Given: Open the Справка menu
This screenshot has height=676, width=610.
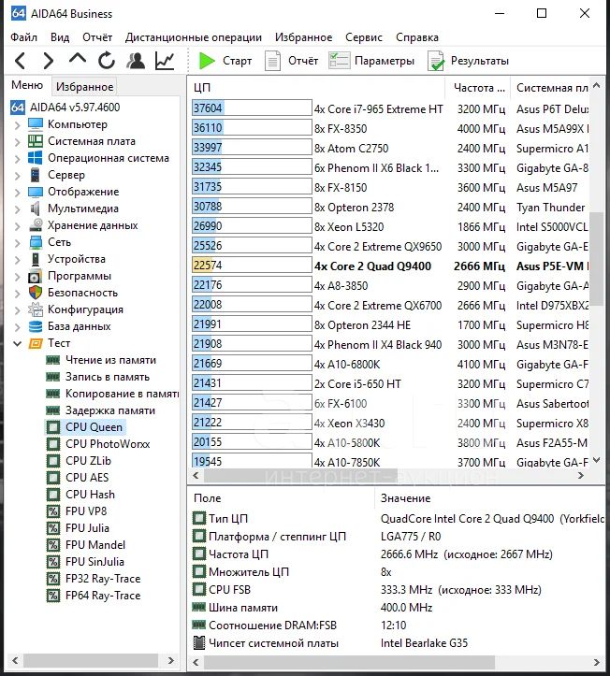Looking at the screenshot, I should click(x=417, y=37).
